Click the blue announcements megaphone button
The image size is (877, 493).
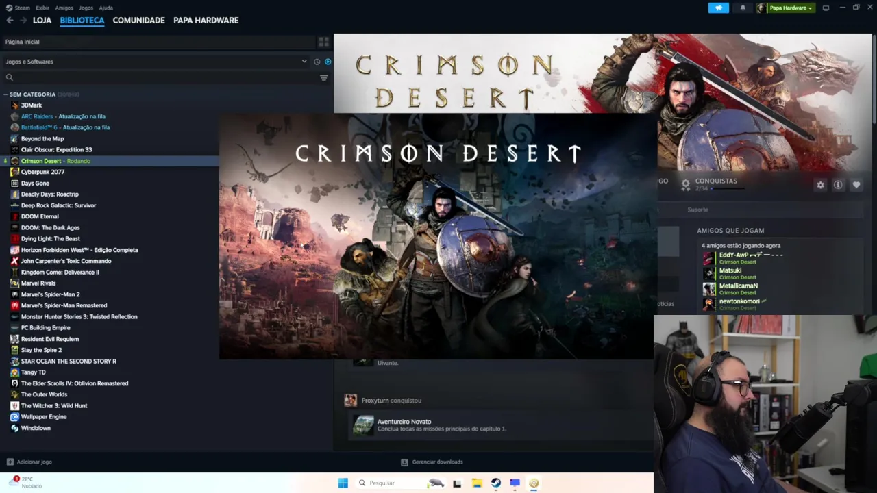coord(718,8)
